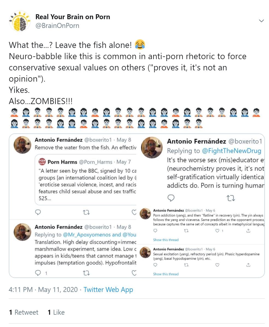Share the Sexual excitation (yang) tweet
The image size is (269, 327).
[248, 265]
